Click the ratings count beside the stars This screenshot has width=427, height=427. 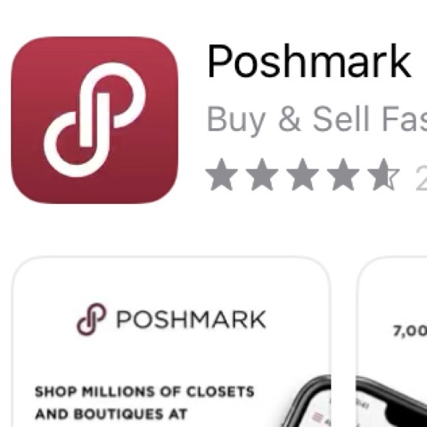pyautogui.click(x=421, y=176)
